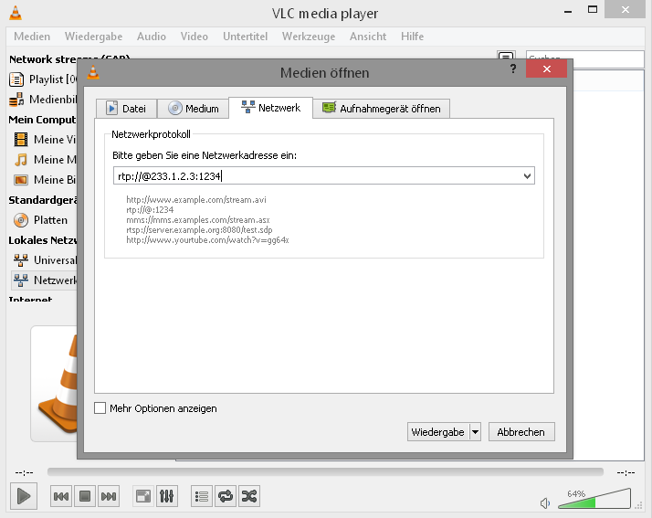The image size is (652, 518).
Task: Open the Aufnahmegerät öffnen tab
Action: (382, 109)
